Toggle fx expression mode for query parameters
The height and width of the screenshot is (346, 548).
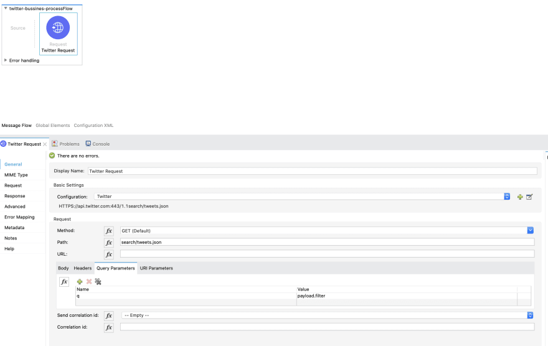pos(64,282)
